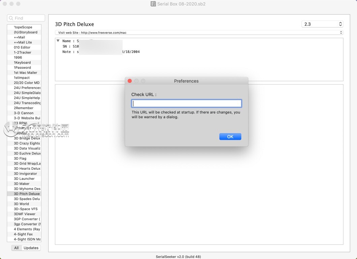This screenshot has width=357, height=259.
Task: Select 20/20 Color MD entry
Action: click(x=24, y=83)
